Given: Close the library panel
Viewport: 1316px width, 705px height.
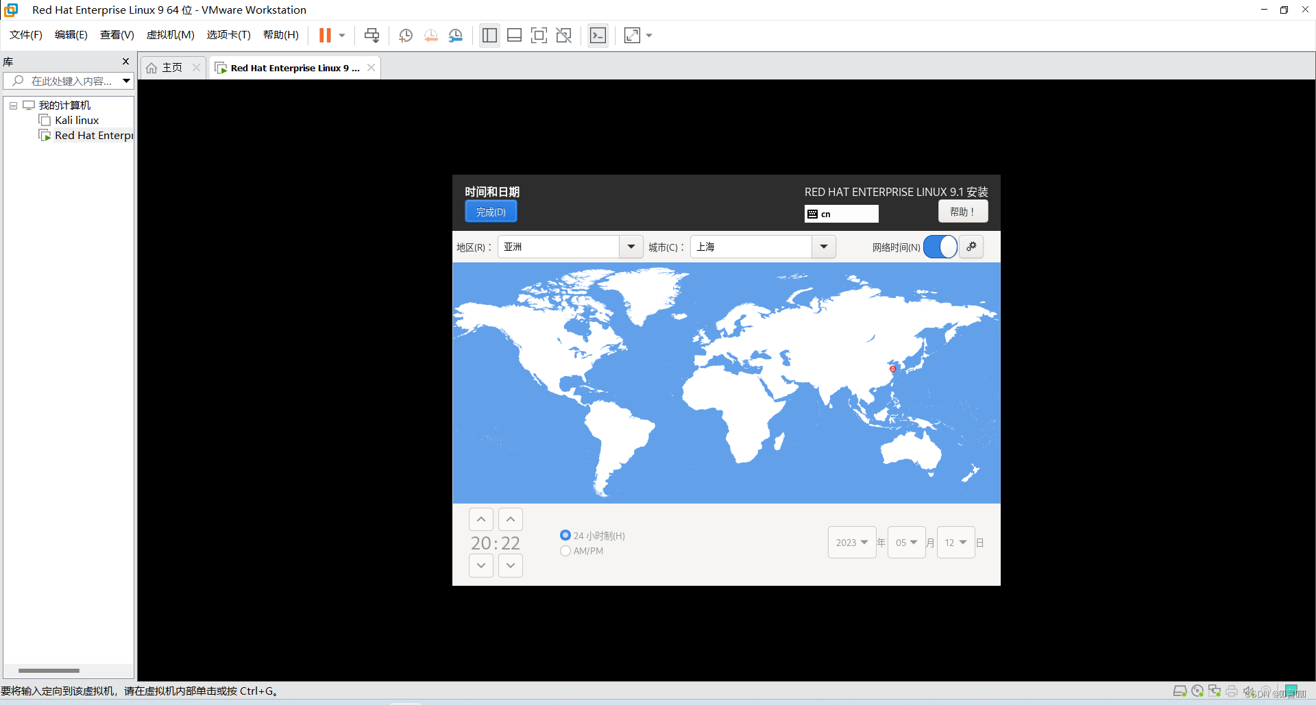Looking at the screenshot, I should point(125,62).
